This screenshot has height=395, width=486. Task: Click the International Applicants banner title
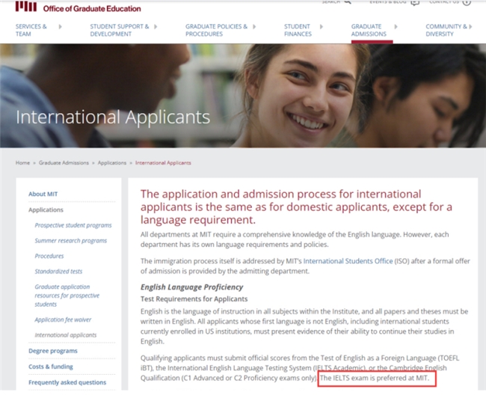(113, 117)
